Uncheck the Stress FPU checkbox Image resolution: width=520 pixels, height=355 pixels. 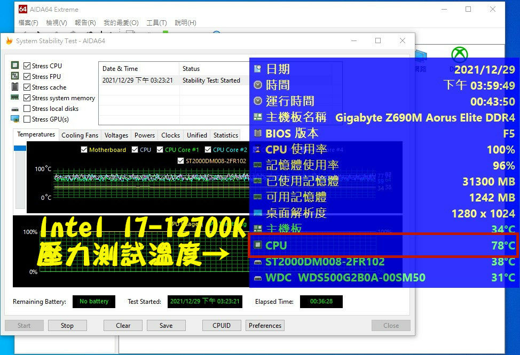pos(27,76)
